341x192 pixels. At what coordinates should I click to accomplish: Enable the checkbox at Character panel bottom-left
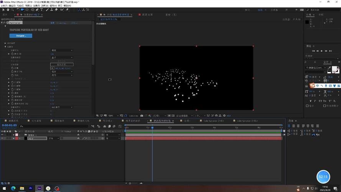(x=307, y=106)
